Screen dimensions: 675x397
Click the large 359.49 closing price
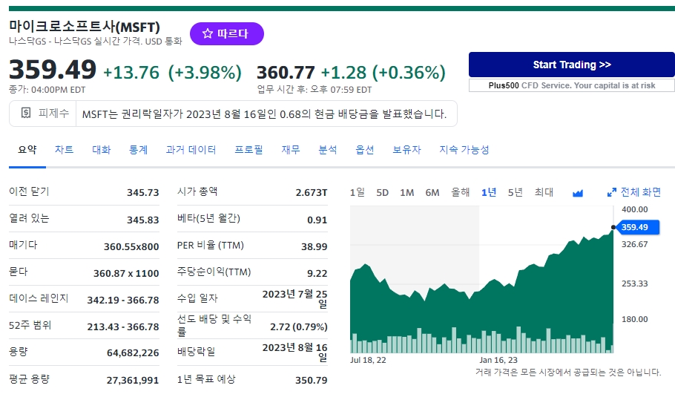click(53, 69)
